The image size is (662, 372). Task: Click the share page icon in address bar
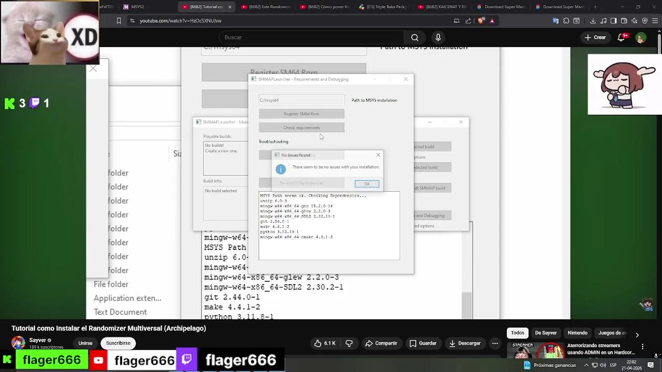(469, 21)
